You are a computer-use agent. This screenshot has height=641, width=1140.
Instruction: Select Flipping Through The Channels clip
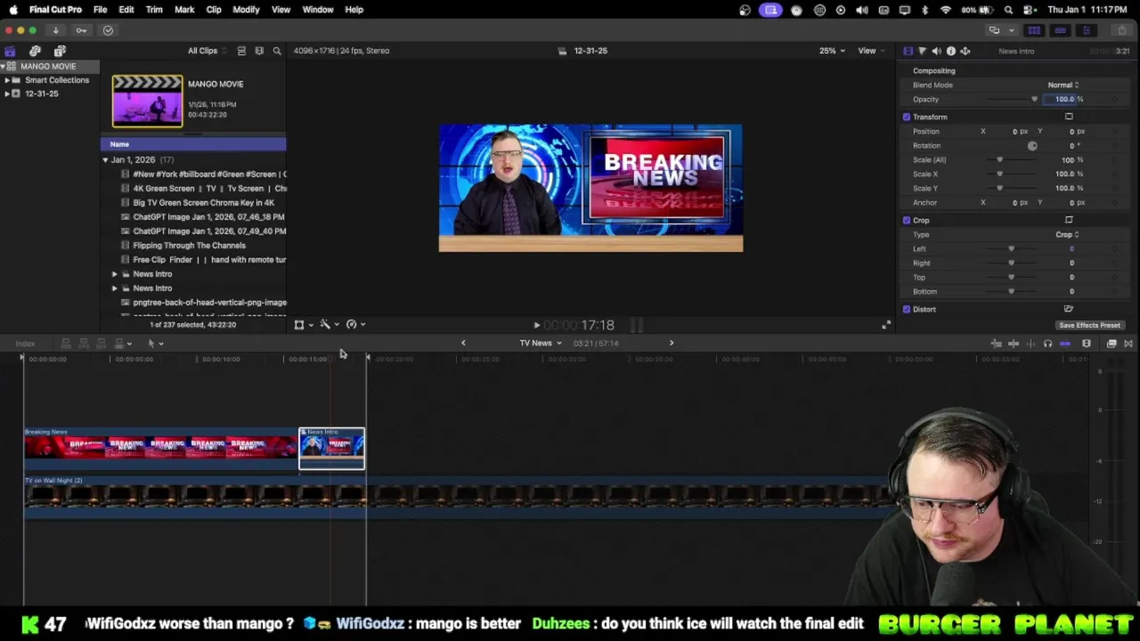[x=189, y=245]
